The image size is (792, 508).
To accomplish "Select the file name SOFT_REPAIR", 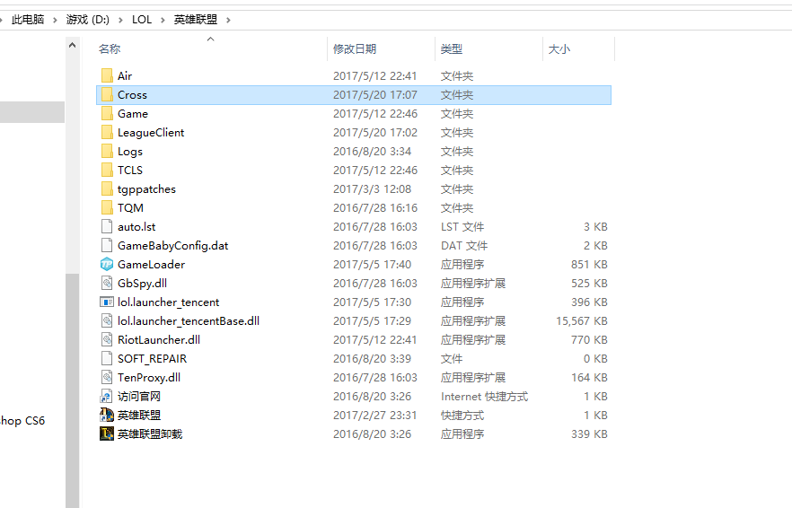I will [x=152, y=358].
